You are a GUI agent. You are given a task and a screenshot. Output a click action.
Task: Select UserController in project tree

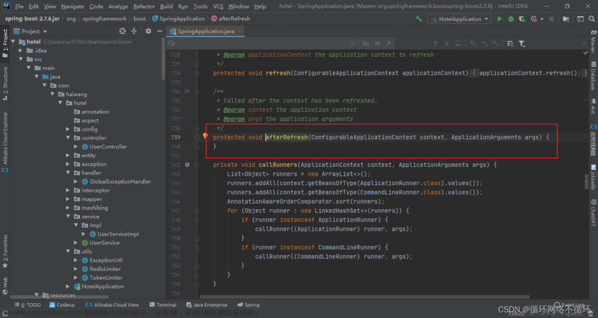[108, 147]
